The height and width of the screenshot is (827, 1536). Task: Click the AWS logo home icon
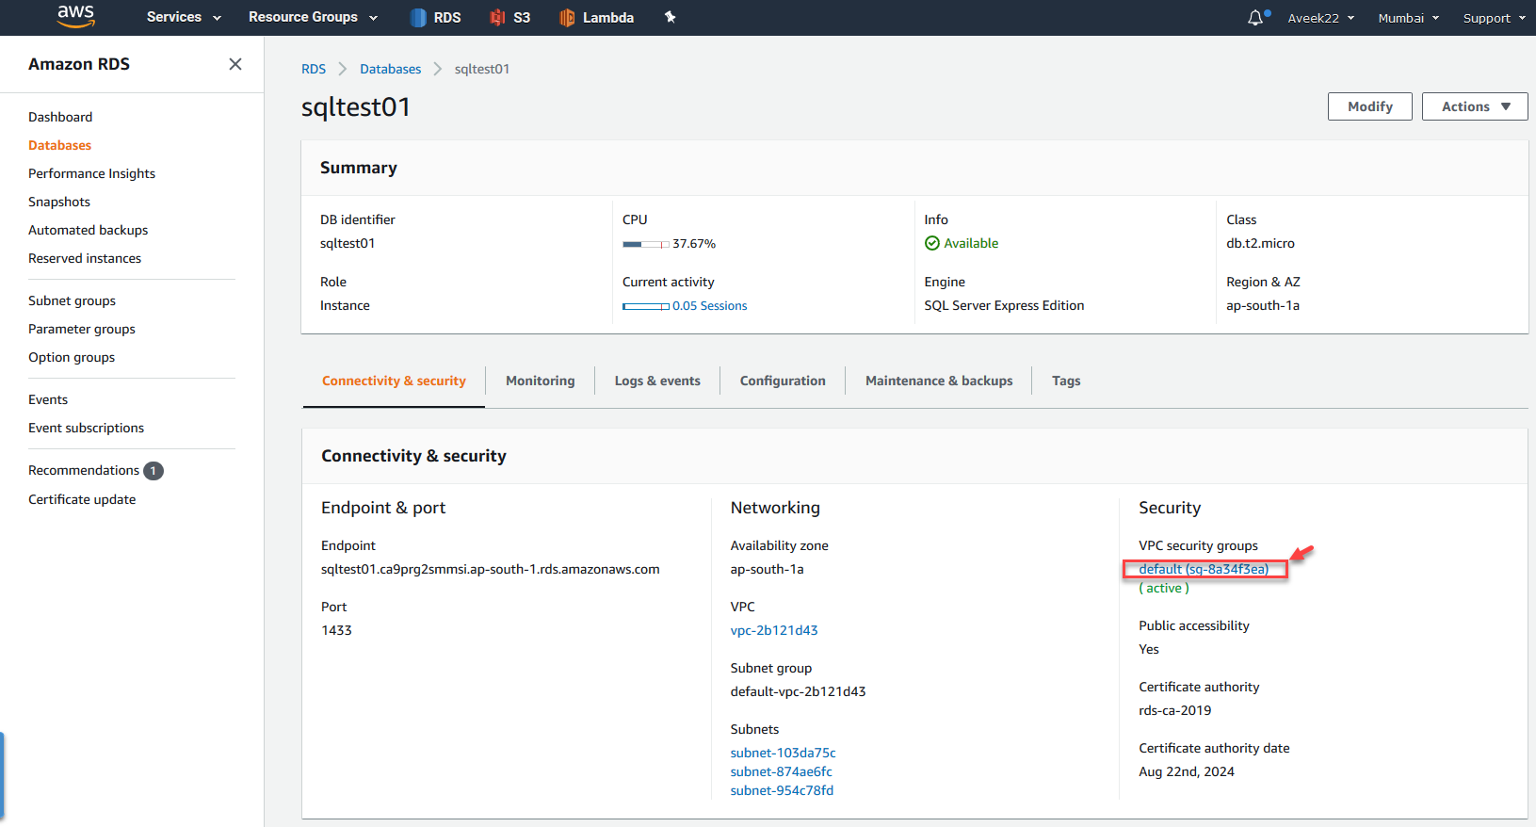click(x=75, y=16)
